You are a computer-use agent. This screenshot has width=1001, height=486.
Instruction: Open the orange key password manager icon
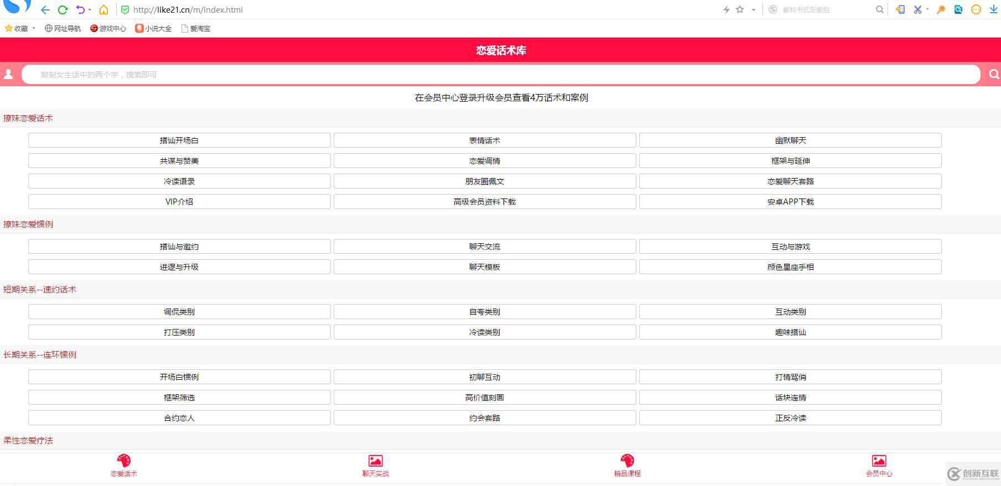[941, 9]
